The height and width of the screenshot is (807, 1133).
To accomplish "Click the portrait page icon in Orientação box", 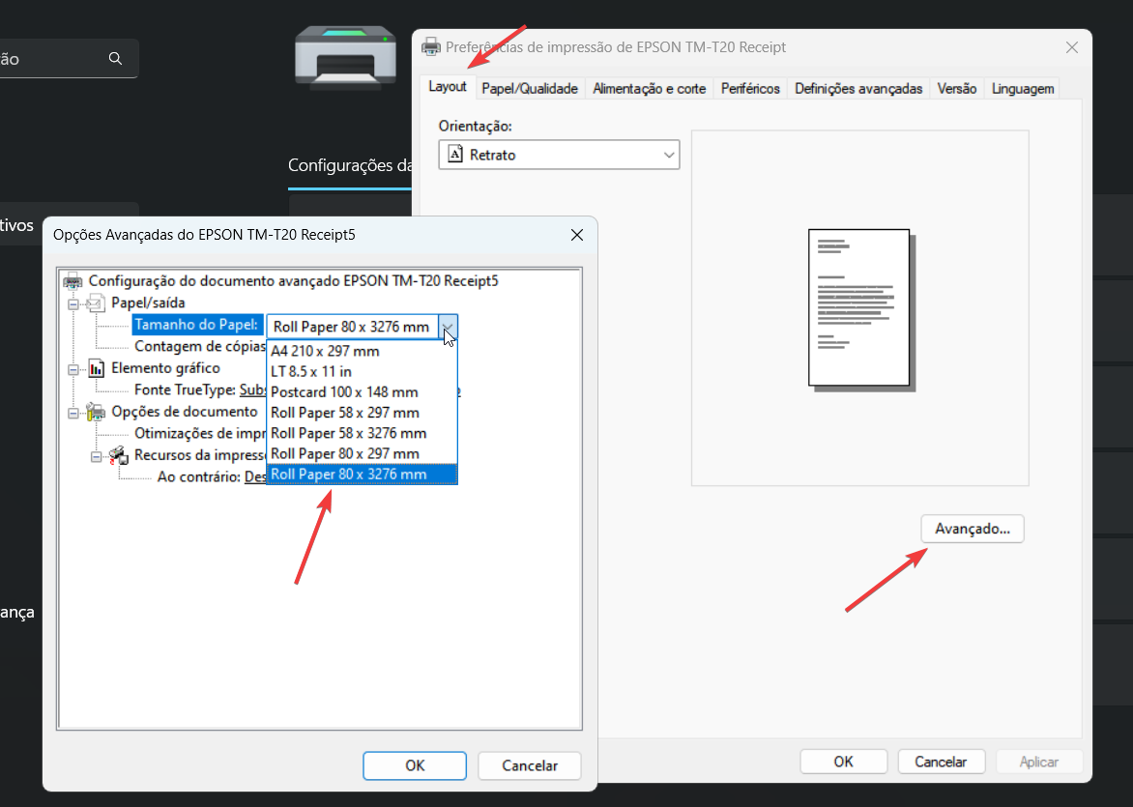I will (455, 154).
